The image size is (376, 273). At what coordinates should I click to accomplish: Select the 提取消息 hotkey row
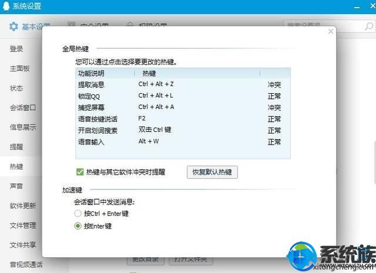tap(183, 84)
